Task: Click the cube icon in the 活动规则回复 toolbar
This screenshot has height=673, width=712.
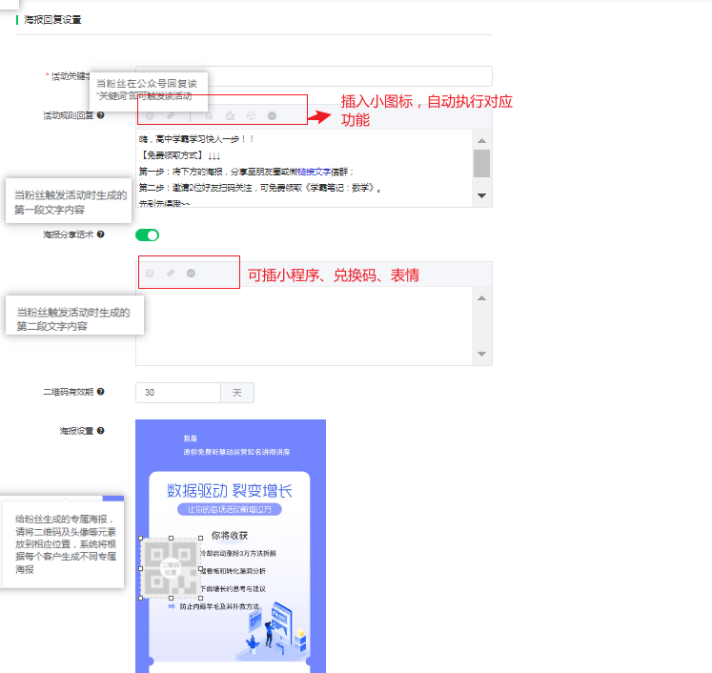Action: coord(251,115)
